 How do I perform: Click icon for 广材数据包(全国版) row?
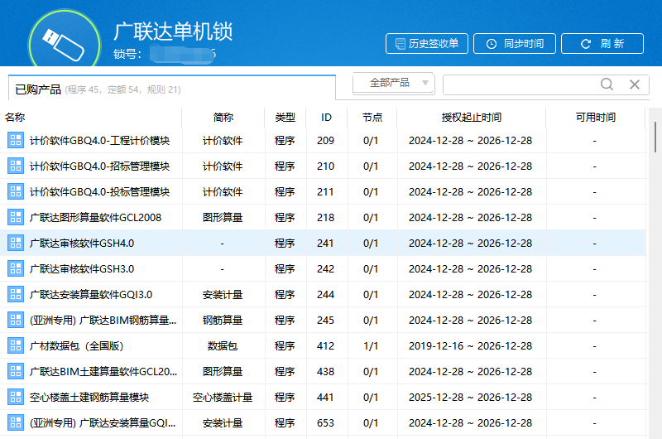[x=16, y=345]
